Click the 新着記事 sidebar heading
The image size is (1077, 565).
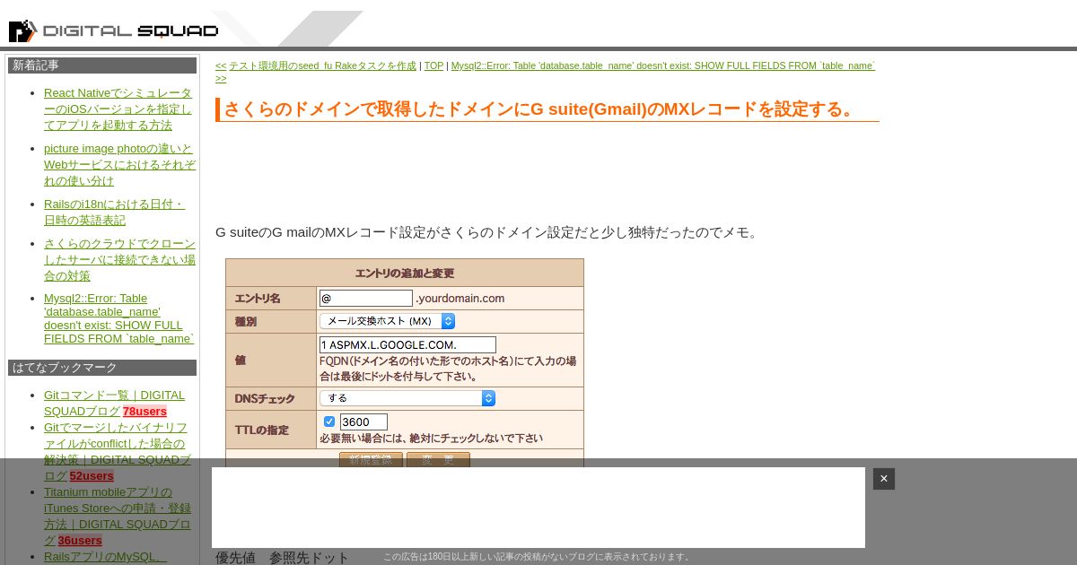pyautogui.click(x=102, y=65)
